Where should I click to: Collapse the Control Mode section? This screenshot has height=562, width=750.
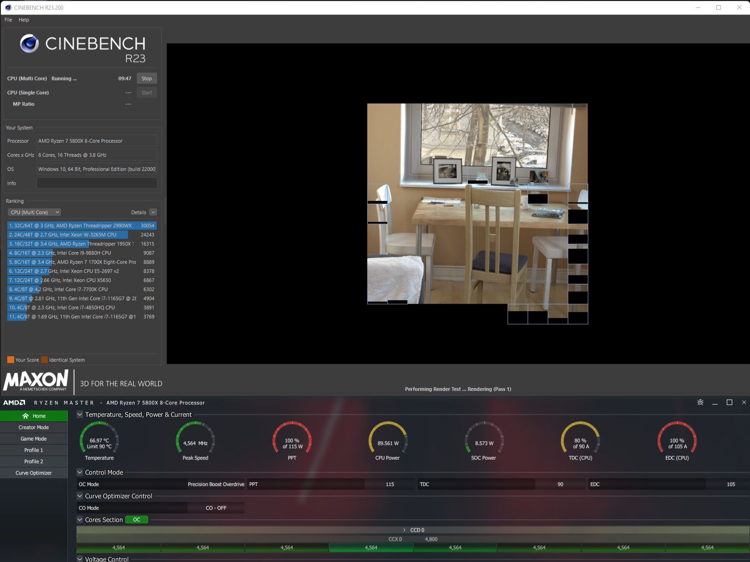click(x=80, y=472)
